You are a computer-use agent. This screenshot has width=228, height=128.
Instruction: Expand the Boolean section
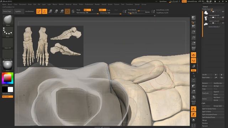[x=205, y=123]
